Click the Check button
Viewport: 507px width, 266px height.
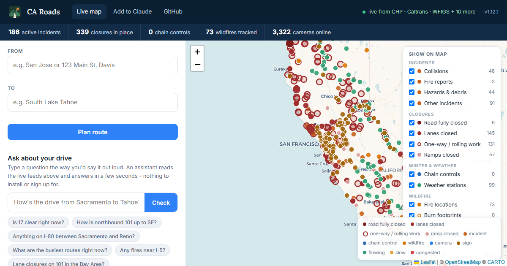pos(161,203)
